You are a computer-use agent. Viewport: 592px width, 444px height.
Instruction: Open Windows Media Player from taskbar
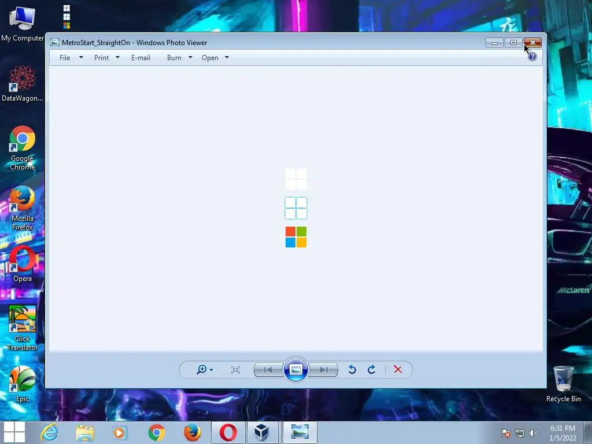coord(120,432)
